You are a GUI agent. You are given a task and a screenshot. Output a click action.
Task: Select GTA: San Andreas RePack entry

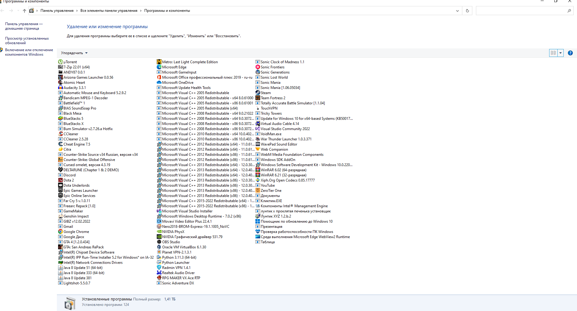pos(81,247)
